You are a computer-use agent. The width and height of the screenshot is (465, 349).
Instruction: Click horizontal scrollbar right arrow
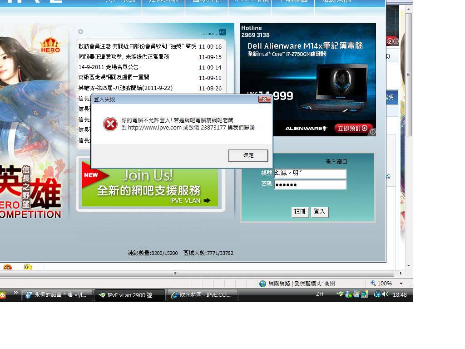[x=401, y=273]
